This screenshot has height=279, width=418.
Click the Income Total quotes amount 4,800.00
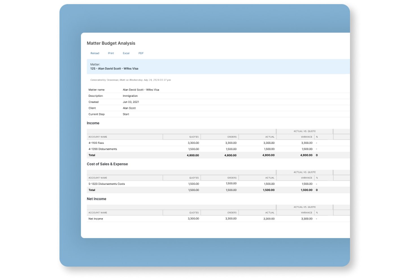(193, 155)
